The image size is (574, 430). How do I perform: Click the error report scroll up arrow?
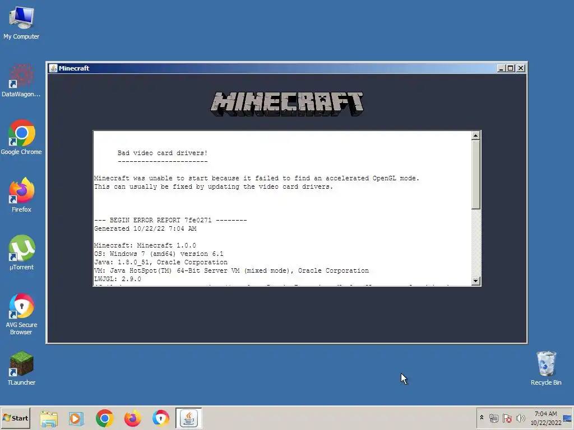click(475, 135)
